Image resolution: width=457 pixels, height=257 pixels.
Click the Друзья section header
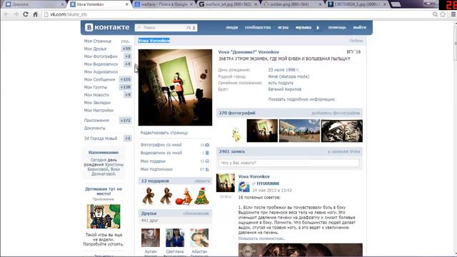pos(149,213)
